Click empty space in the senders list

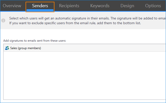tap(85, 75)
